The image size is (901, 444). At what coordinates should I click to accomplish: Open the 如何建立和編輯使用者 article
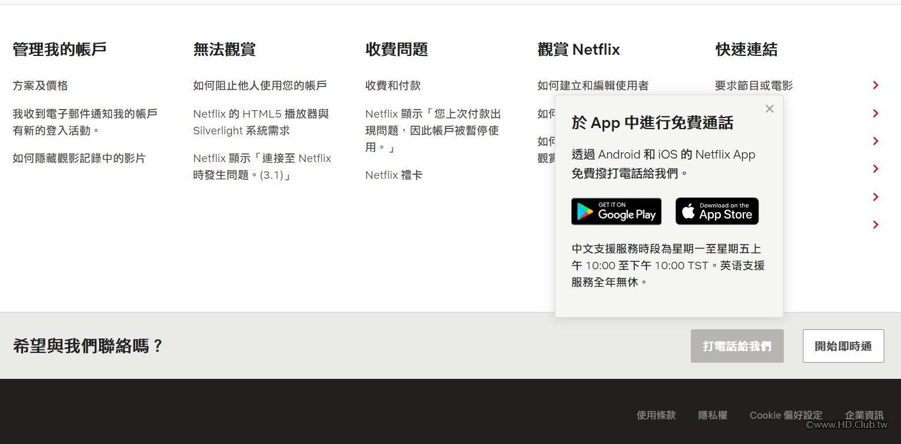593,85
